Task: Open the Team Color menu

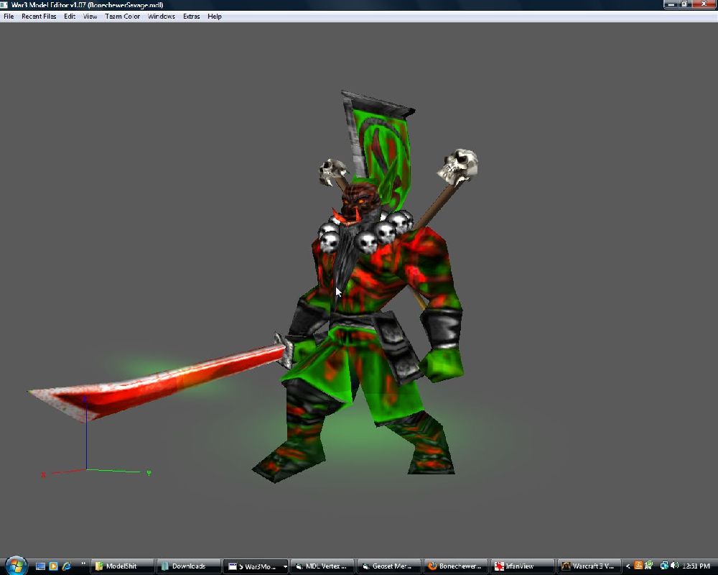Action: coord(122,17)
